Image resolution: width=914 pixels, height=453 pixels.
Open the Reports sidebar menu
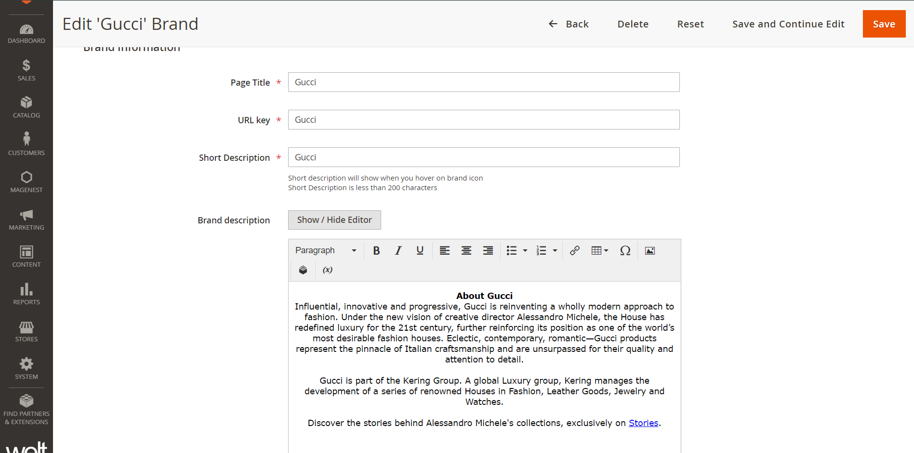[x=26, y=294]
